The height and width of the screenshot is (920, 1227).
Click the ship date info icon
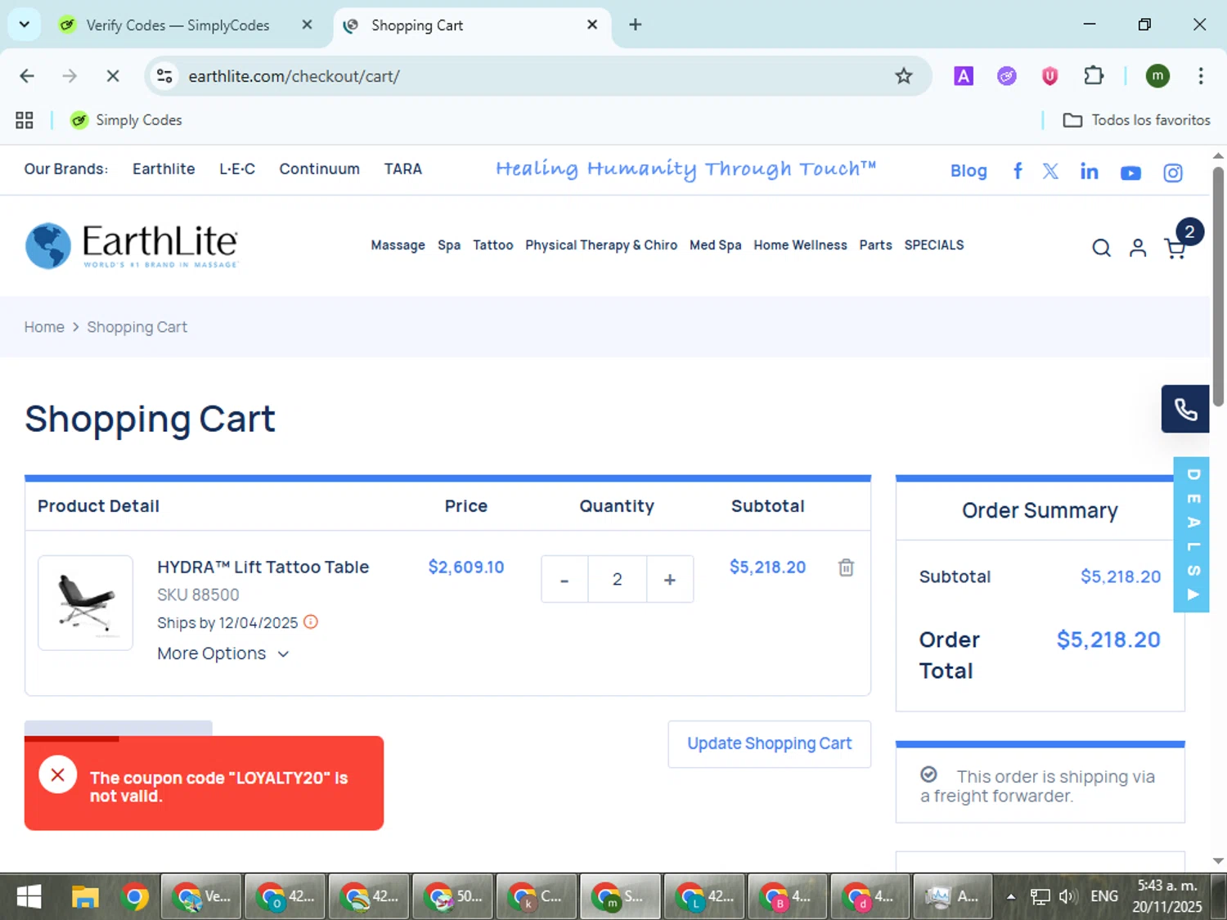(311, 622)
